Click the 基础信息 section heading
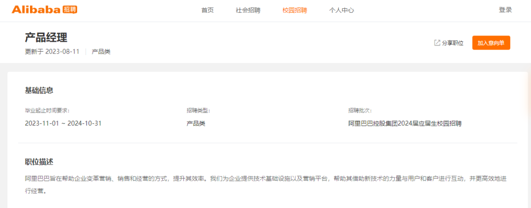The height and width of the screenshot is (208, 531). click(39, 90)
